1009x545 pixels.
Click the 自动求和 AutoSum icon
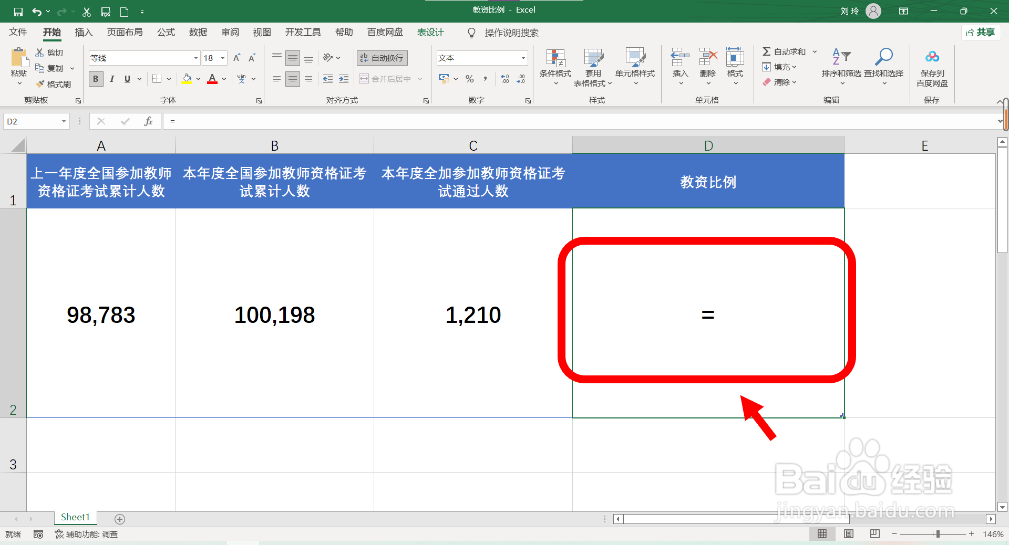767,51
